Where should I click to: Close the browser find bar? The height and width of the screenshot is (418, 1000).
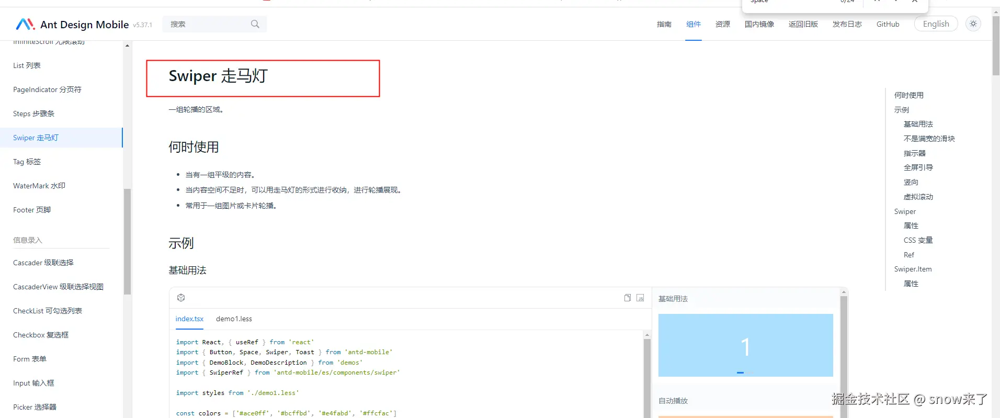coord(914,2)
